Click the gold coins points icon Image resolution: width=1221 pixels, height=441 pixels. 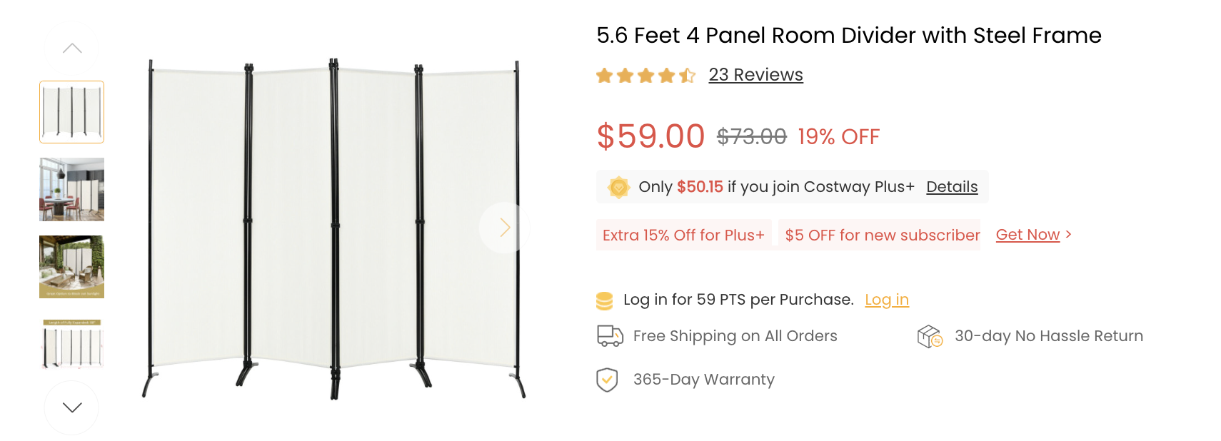pyautogui.click(x=604, y=300)
